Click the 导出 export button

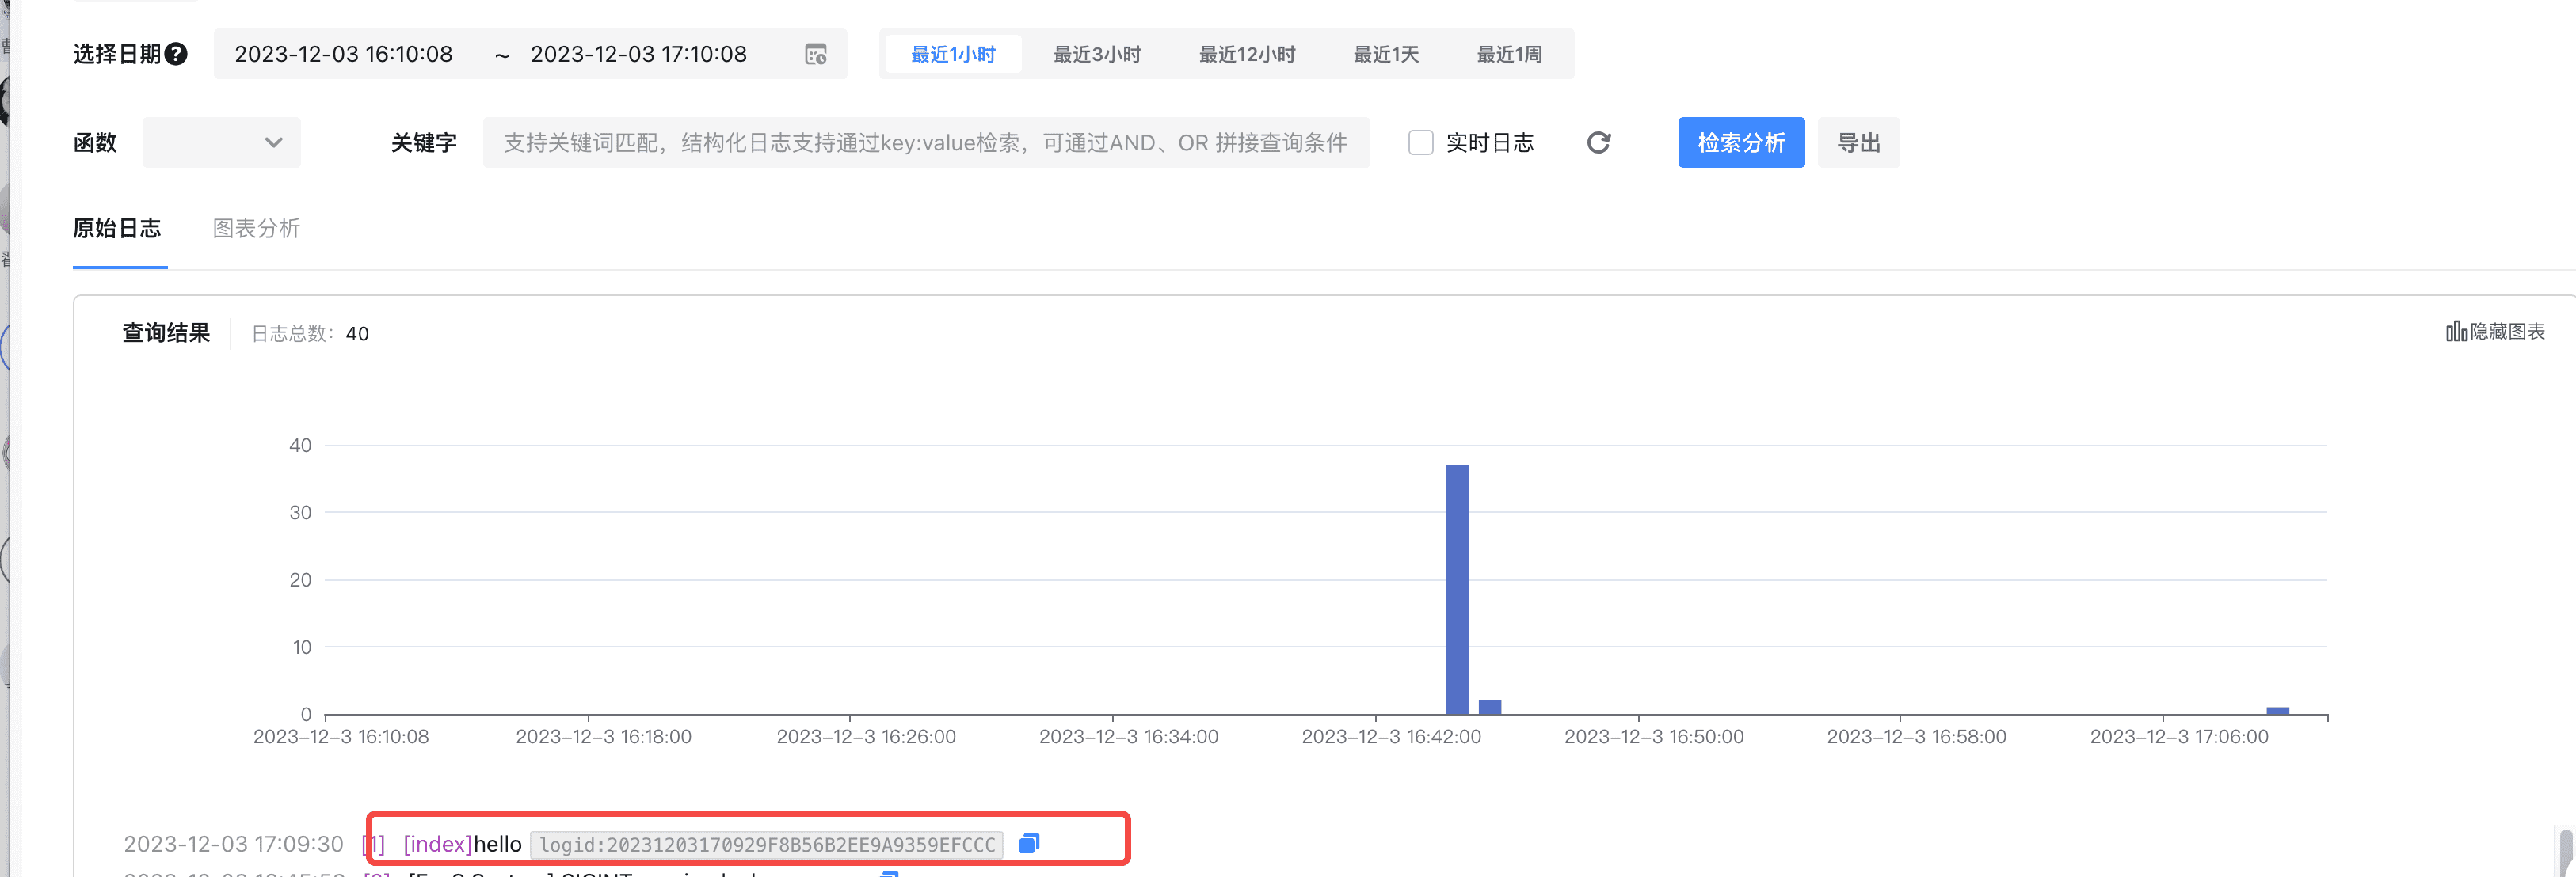click(1858, 142)
